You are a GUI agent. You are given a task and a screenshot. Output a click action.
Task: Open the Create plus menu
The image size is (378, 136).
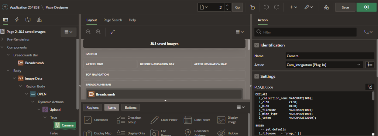293,7
